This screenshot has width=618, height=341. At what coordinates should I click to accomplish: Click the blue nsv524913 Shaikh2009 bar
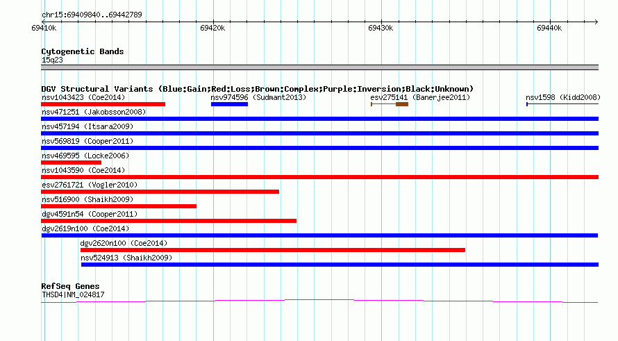340,265
